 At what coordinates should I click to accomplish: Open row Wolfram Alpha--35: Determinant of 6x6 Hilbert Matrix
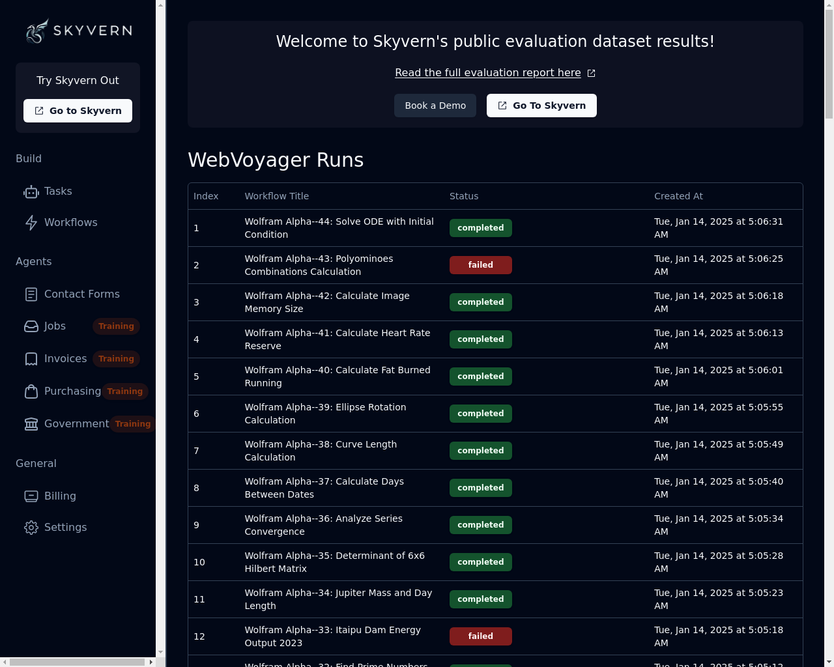coord(495,562)
